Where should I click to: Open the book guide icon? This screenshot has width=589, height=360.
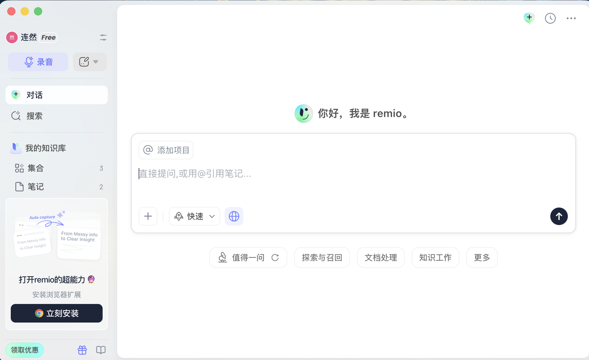tap(101, 350)
